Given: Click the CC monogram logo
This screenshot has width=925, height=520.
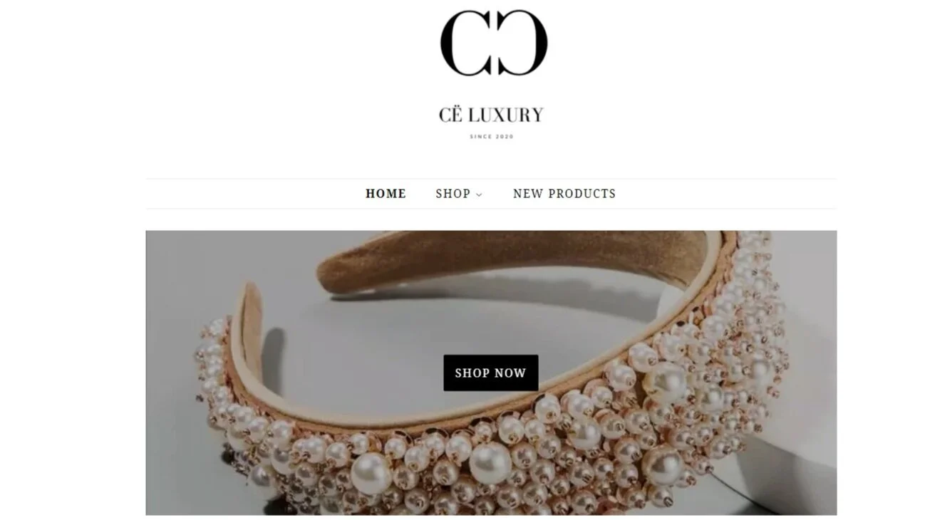Looking at the screenshot, I should coord(493,43).
